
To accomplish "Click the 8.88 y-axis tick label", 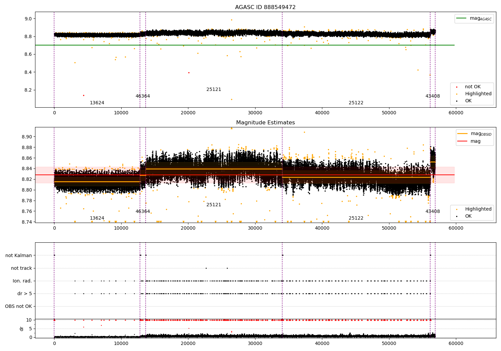I will click(27, 147).
